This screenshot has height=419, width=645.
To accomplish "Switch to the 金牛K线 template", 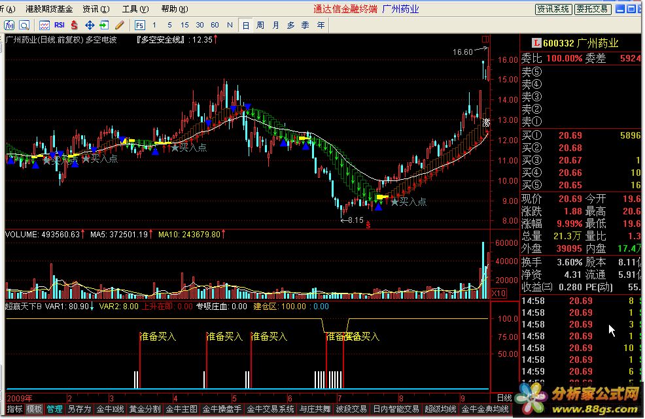I will pyautogui.click(x=110, y=409).
